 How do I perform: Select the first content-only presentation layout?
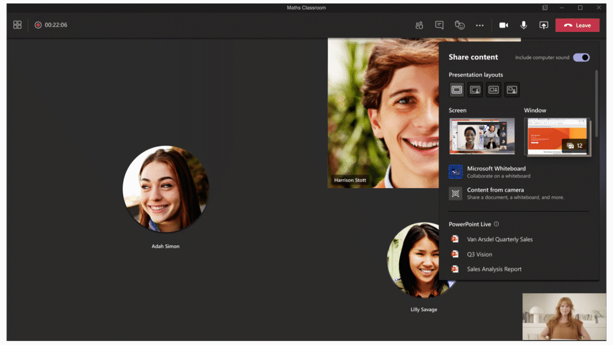point(456,90)
